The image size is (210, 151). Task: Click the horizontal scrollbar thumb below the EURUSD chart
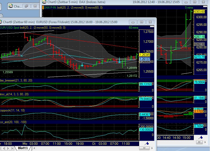144,148
